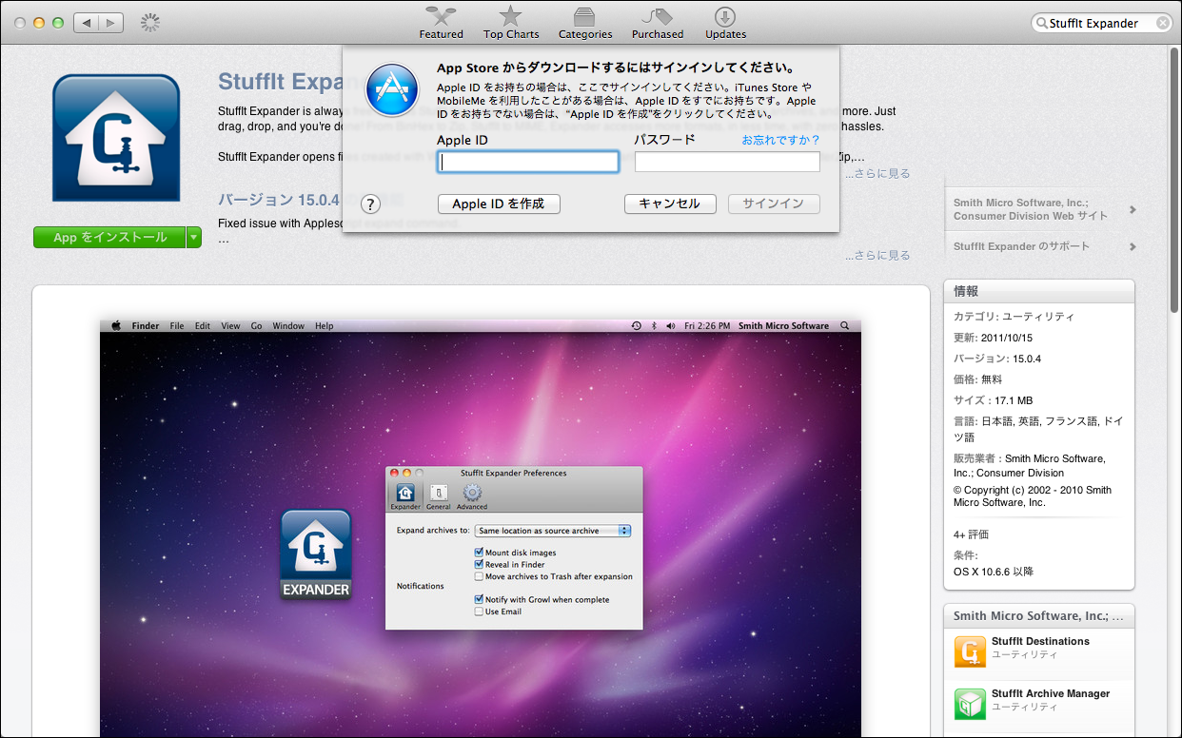The height and width of the screenshot is (738, 1182).
Task: Open the StuffIt Destinations app icon
Action: click(x=970, y=651)
